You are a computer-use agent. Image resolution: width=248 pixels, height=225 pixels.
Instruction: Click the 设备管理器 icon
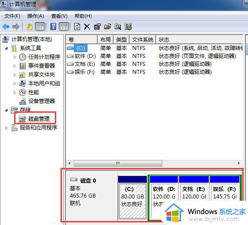coord(23,101)
